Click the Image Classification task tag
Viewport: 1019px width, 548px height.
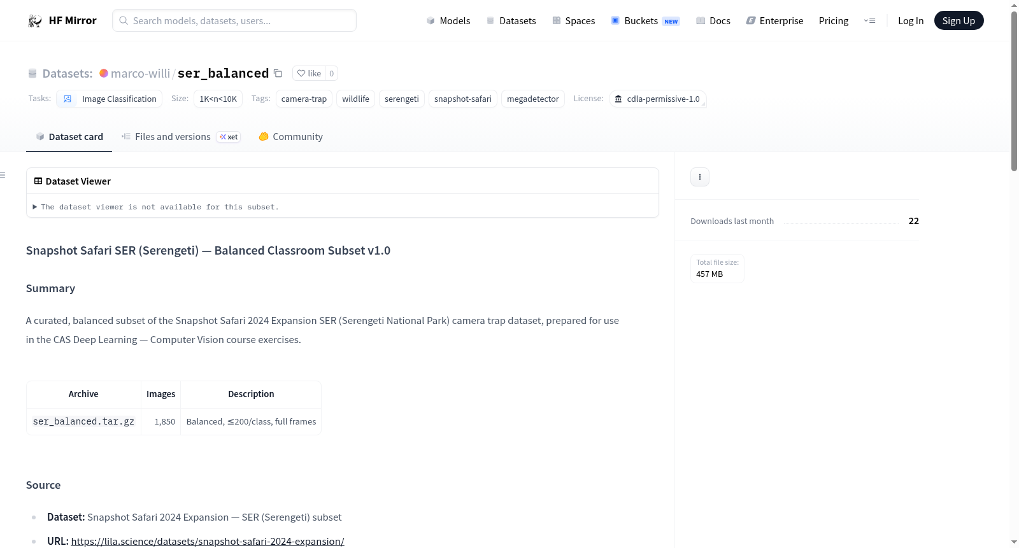click(110, 99)
